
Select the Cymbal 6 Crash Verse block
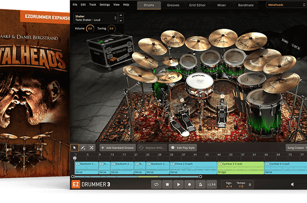[286, 168]
